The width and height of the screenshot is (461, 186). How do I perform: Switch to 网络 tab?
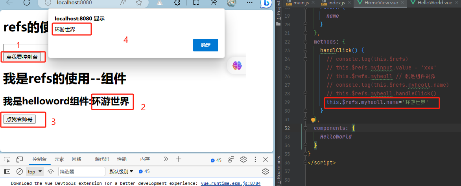(x=76, y=159)
